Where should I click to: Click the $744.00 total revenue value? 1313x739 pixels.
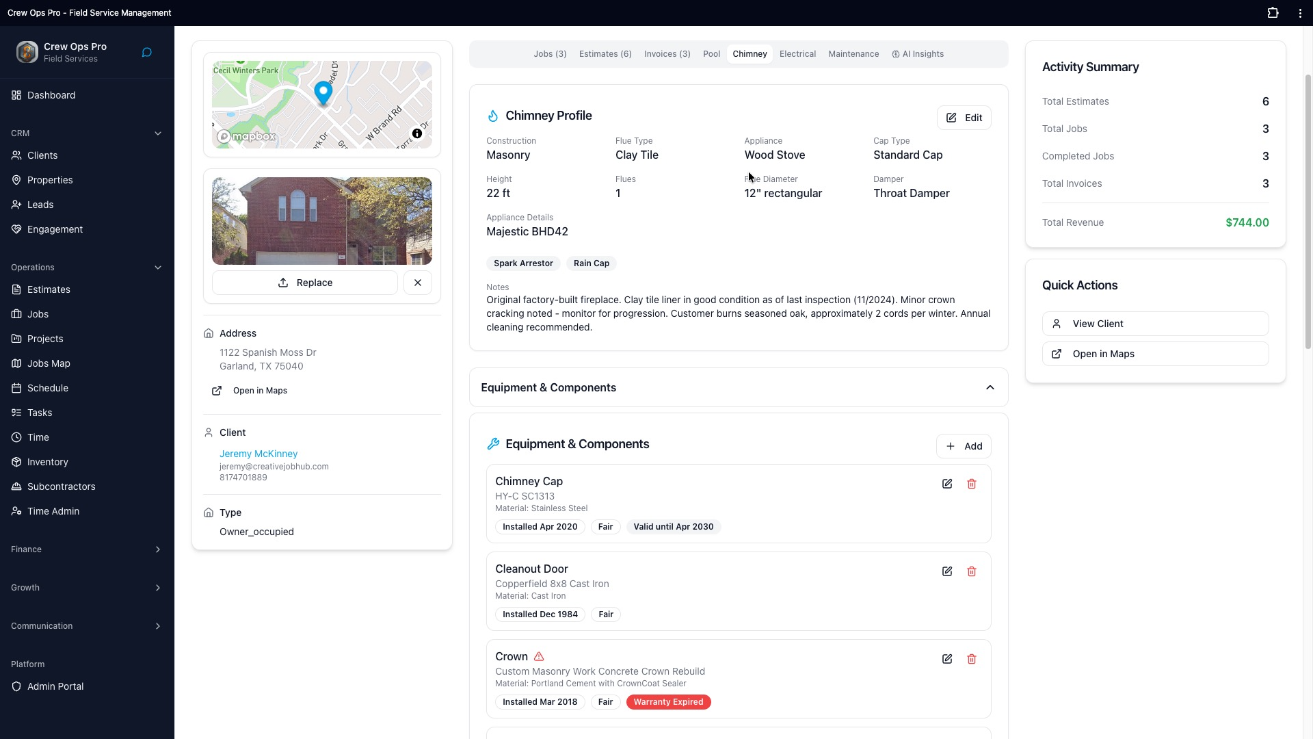1247,222
